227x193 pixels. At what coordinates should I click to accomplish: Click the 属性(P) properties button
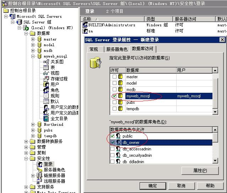tap(200, 171)
